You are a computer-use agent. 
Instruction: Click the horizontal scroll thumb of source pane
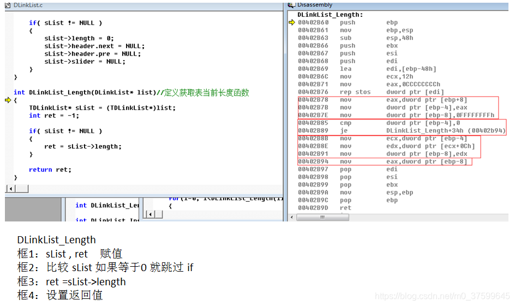[x=22, y=189]
